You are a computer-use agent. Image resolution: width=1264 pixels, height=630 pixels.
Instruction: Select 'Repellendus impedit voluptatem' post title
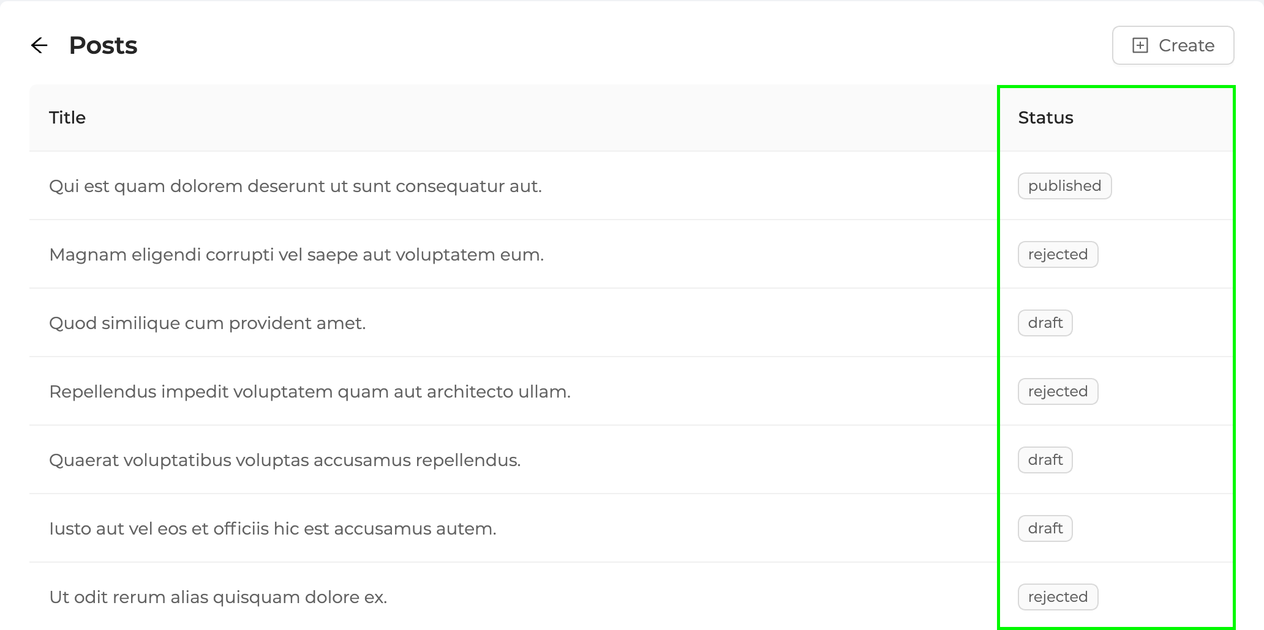pyautogui.click(x=309, y=391)
